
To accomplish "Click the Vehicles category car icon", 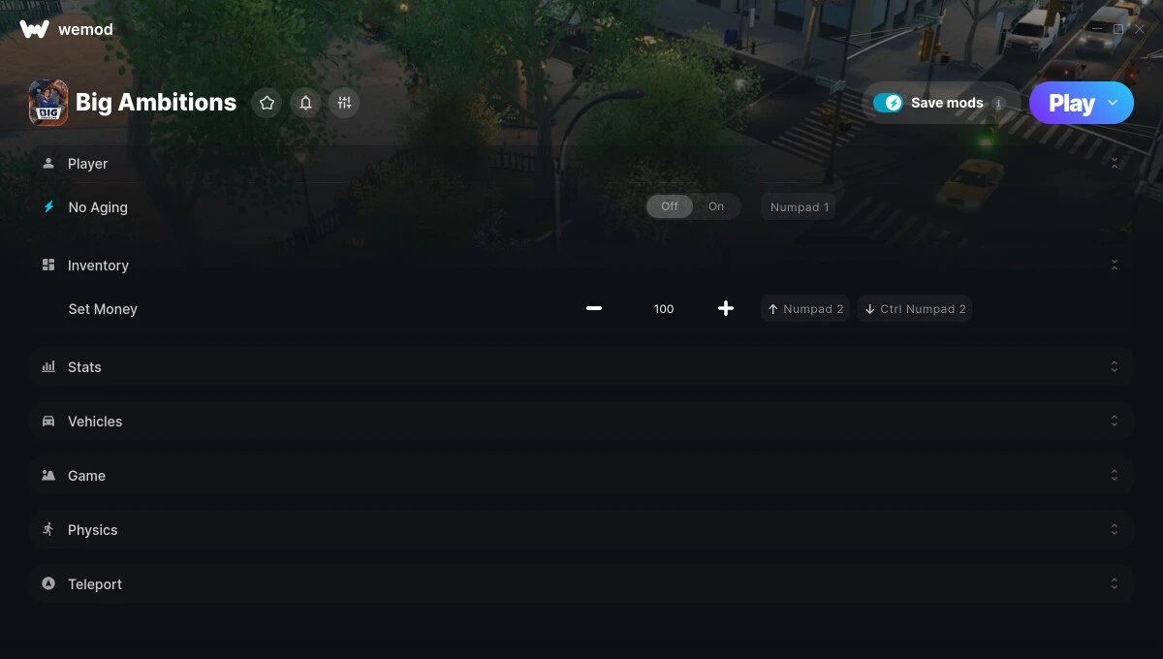I will [x=48, y=421].
